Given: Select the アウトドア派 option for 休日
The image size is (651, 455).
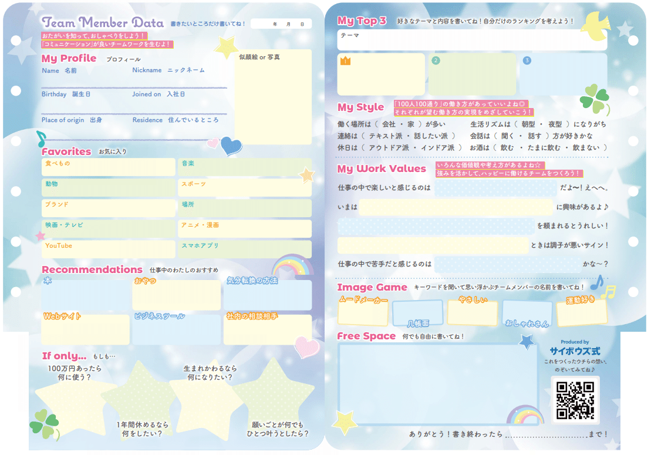Looking at the screenshot, I should point(389,147).
